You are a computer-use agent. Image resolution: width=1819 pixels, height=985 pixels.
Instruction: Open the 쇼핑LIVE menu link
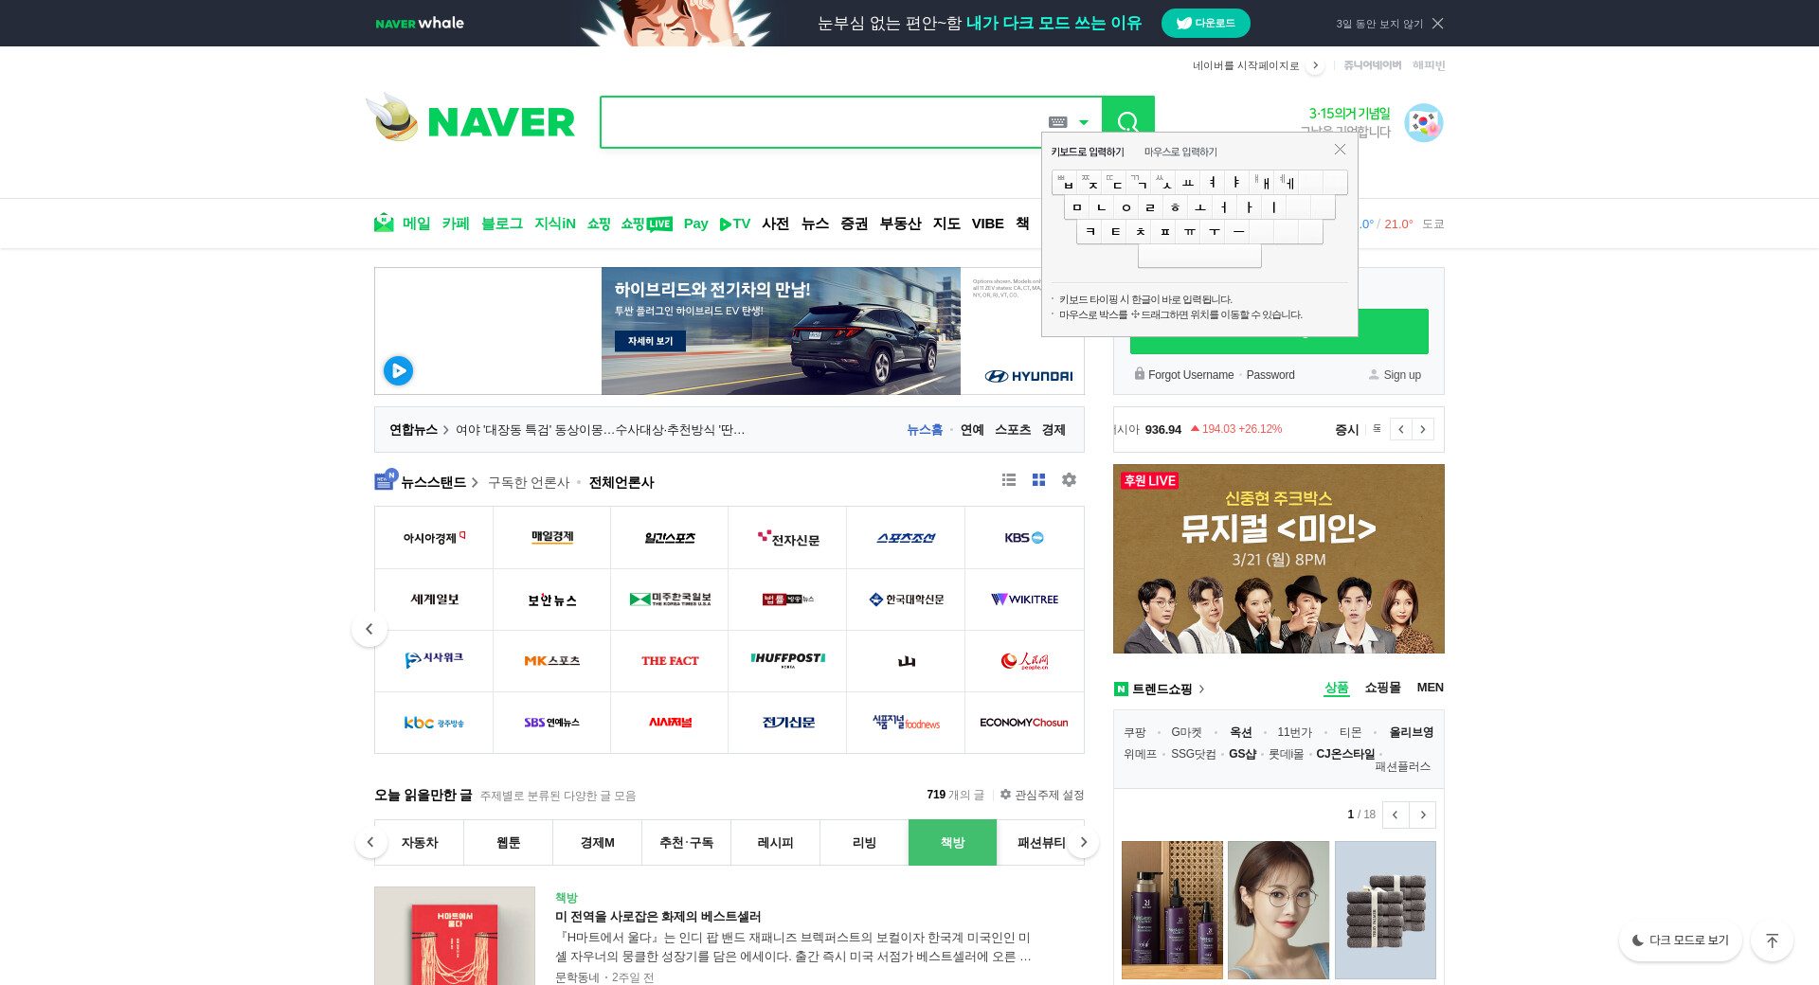647,224
